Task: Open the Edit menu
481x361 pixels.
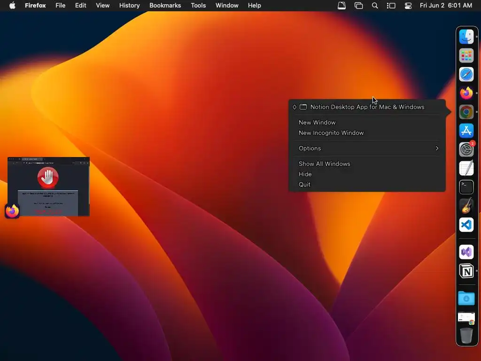Action: pos(80,6)
